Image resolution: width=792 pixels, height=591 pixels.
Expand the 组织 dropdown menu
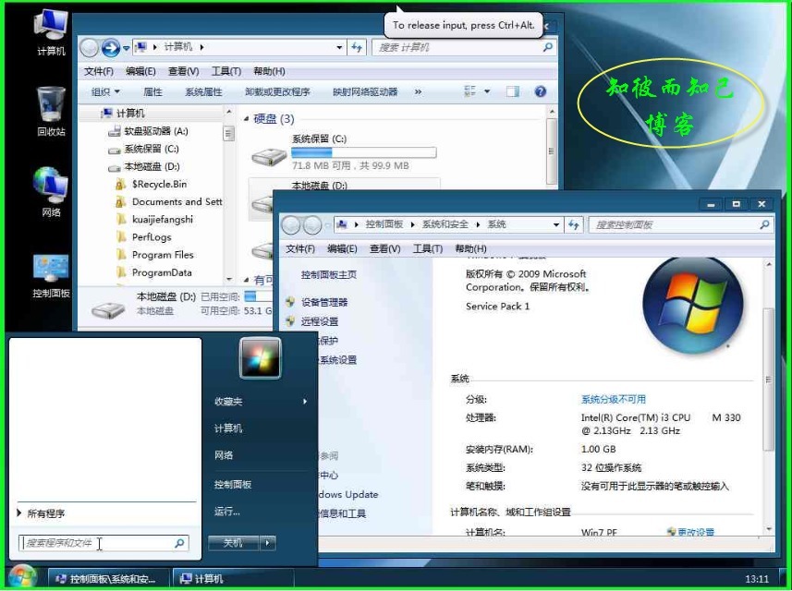(104, 91)
